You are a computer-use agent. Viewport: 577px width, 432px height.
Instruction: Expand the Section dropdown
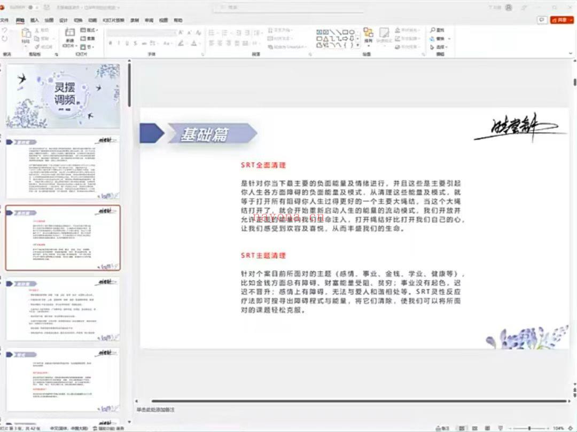pyautogui.click(x=88, y=46)
